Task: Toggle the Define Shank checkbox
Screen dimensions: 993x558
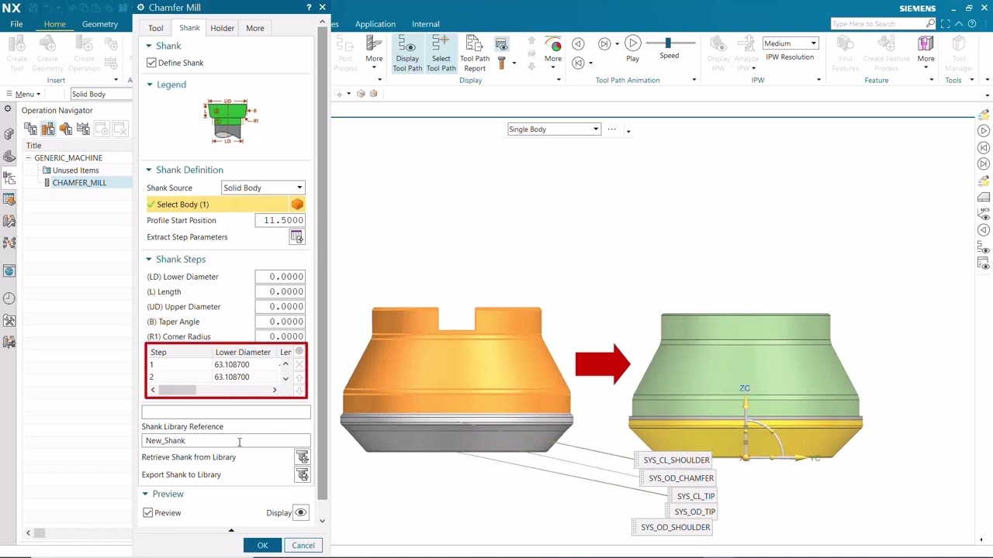Action: coord(151,63)
